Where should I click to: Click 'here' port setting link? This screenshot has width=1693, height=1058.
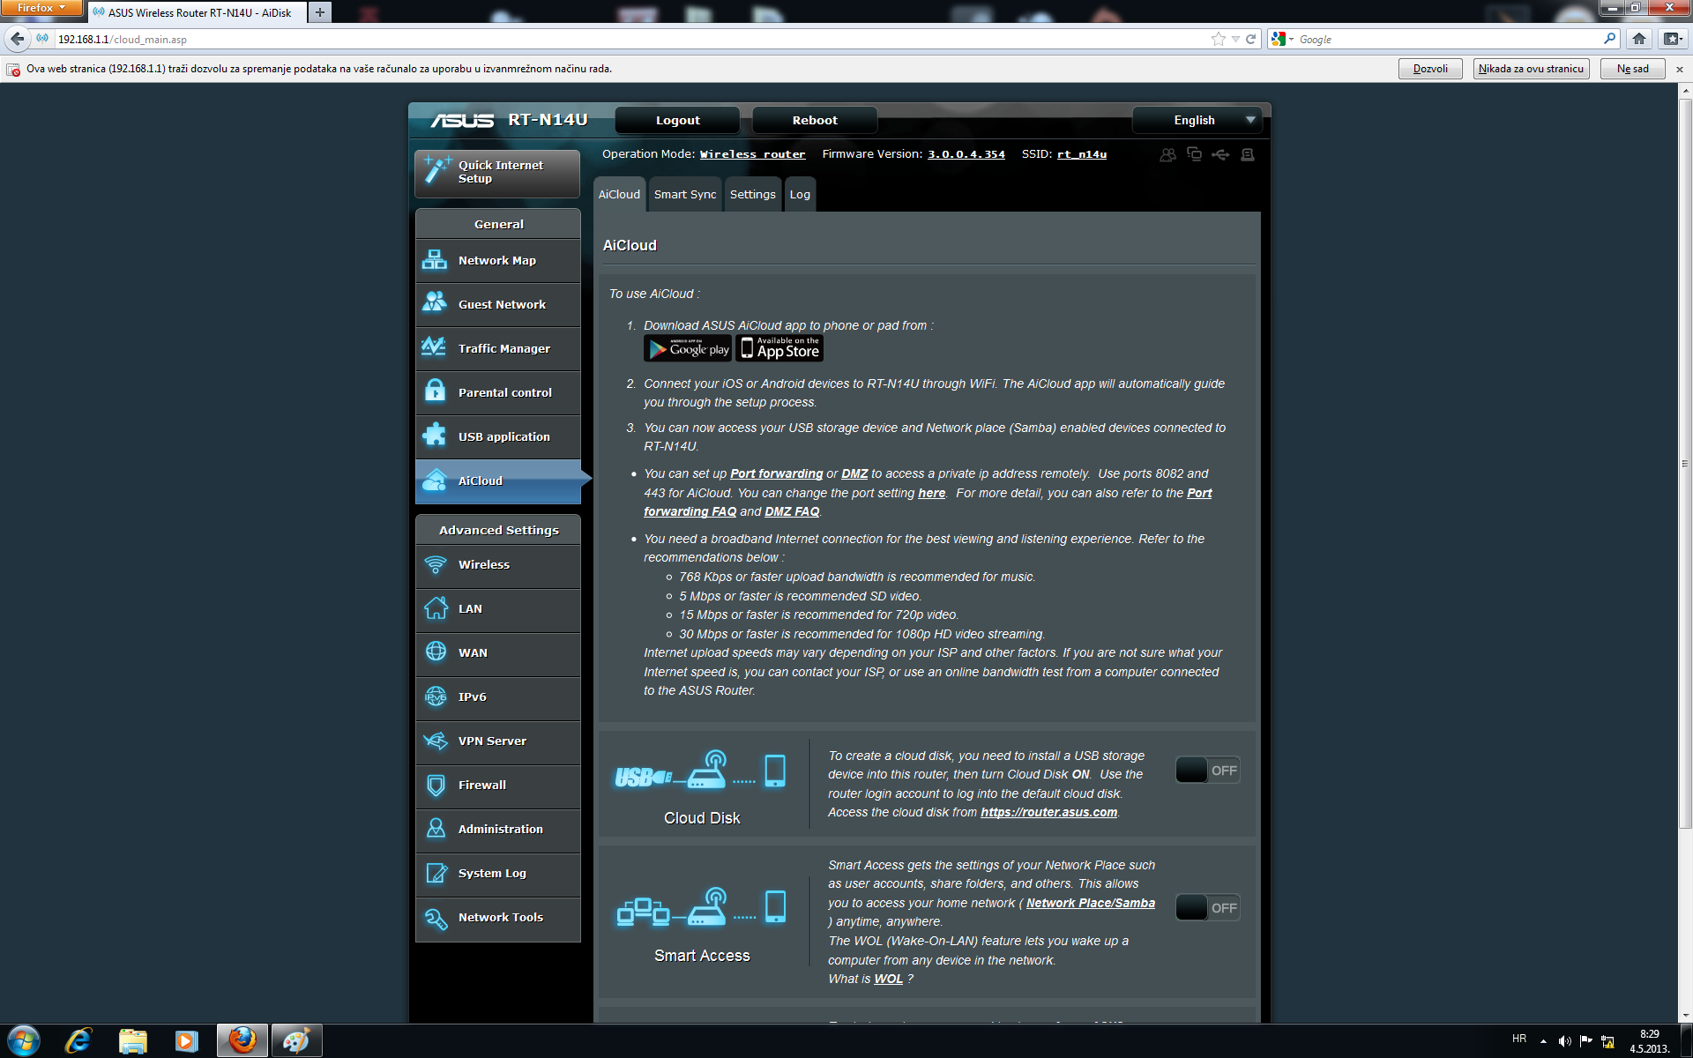click(x=931, y=494)
